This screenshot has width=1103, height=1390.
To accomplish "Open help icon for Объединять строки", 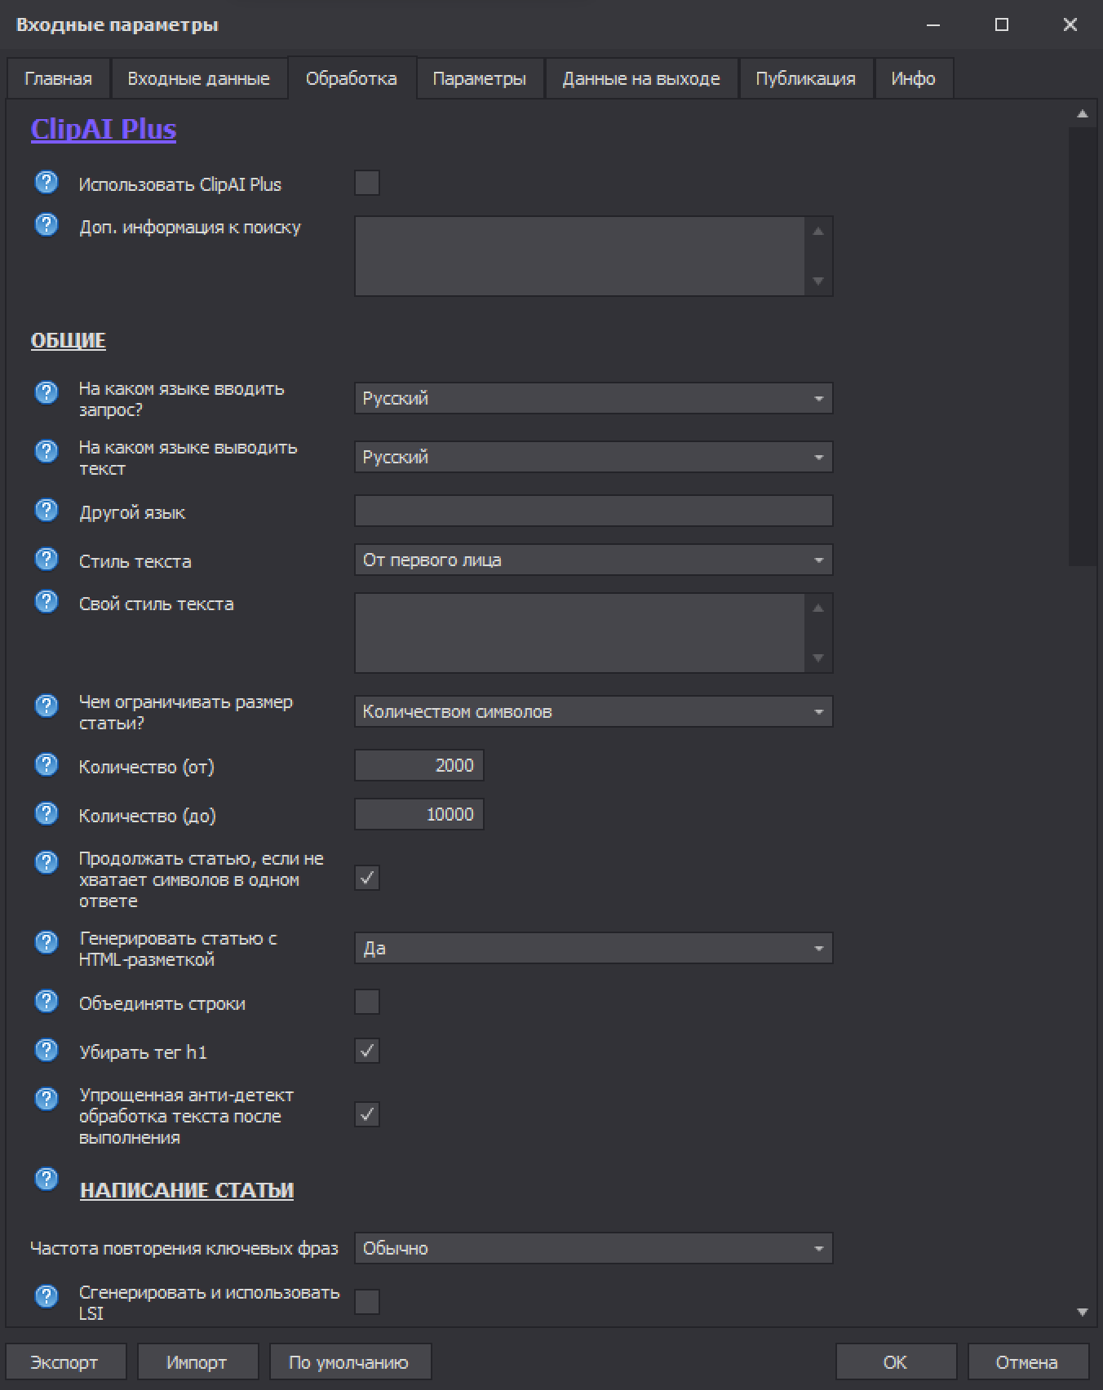I will click(x=47, y=1002).
